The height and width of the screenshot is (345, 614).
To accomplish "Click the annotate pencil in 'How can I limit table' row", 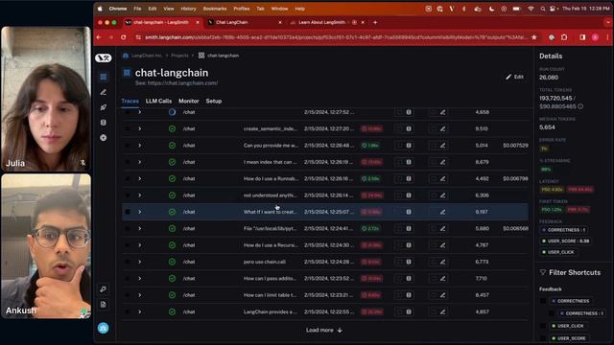I will [x=443, y=295].
